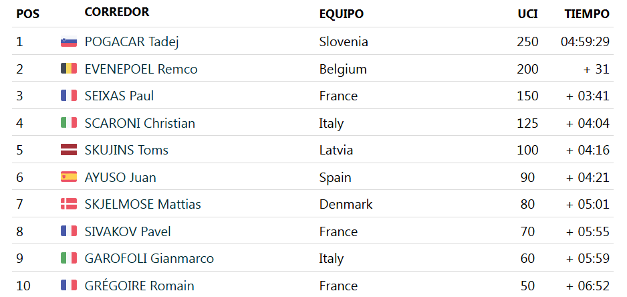Click the EQUIPO column header

tap(341, 14)
